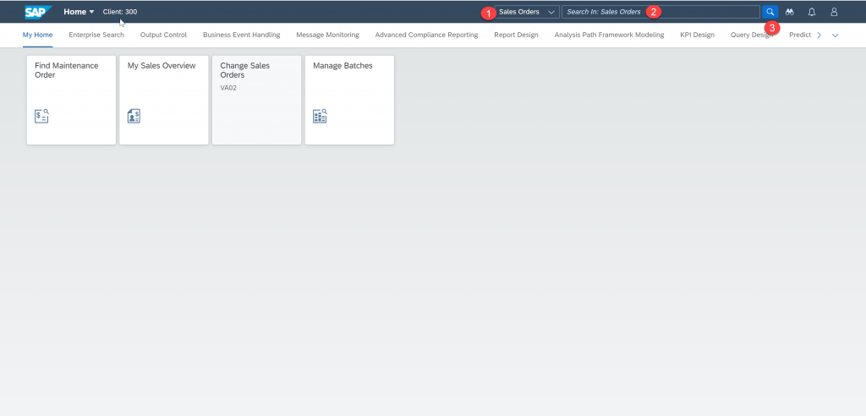Click the My Sales Overview tile icon
This screenshot has width=866, height=416.
[x=134, y=116]
